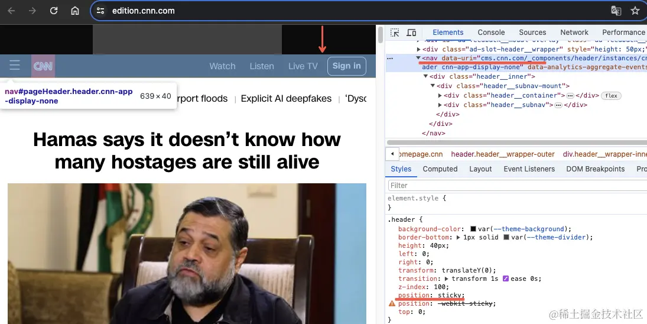Select the closing </nav> tag row

pyautogui.click(x=433, y=133)
